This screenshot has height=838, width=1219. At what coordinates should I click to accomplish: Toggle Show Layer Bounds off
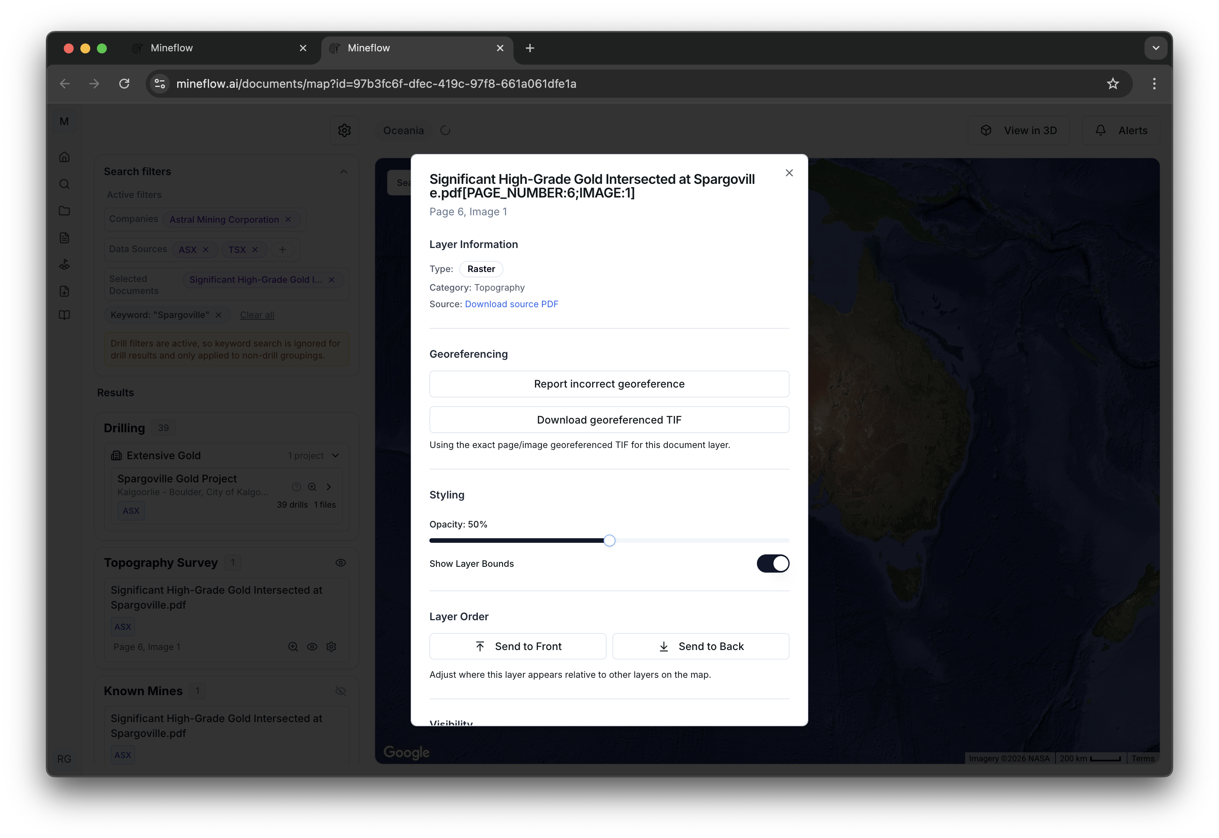(x=772, y=563)
